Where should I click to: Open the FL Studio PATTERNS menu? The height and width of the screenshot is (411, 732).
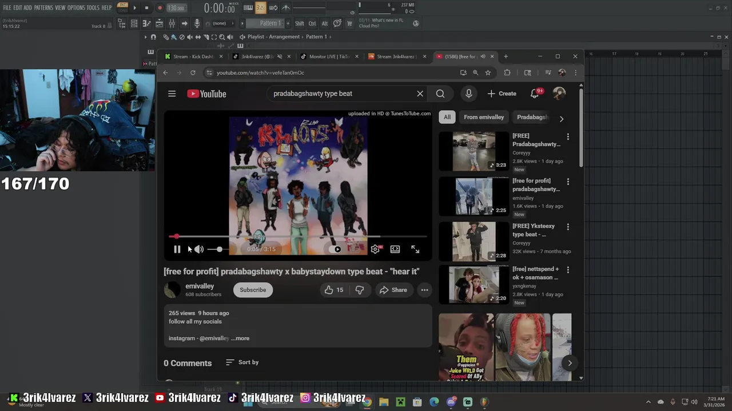[x=43, y=8]
